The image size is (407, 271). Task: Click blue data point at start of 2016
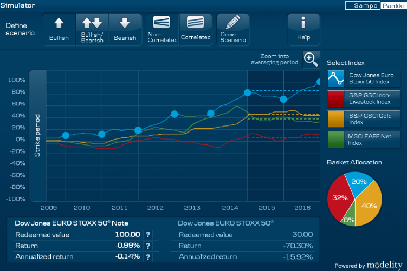283,99
